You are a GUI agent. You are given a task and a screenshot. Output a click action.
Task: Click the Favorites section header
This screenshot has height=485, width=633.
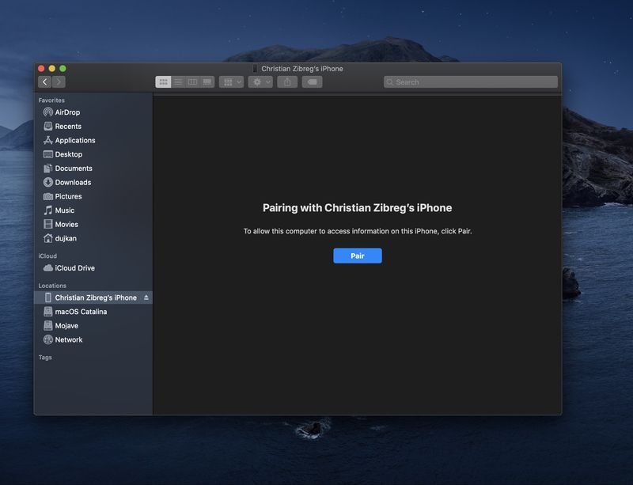click(51, 100)
